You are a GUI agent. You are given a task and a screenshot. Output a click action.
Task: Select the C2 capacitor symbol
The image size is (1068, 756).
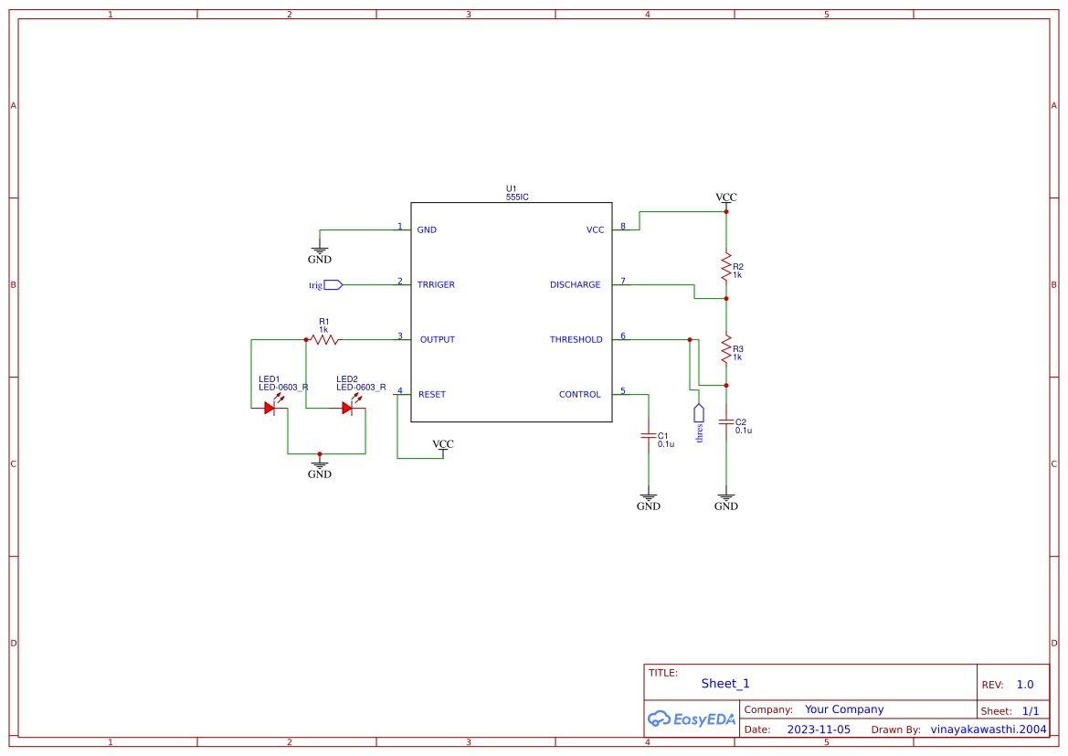[x=726, y=423]
